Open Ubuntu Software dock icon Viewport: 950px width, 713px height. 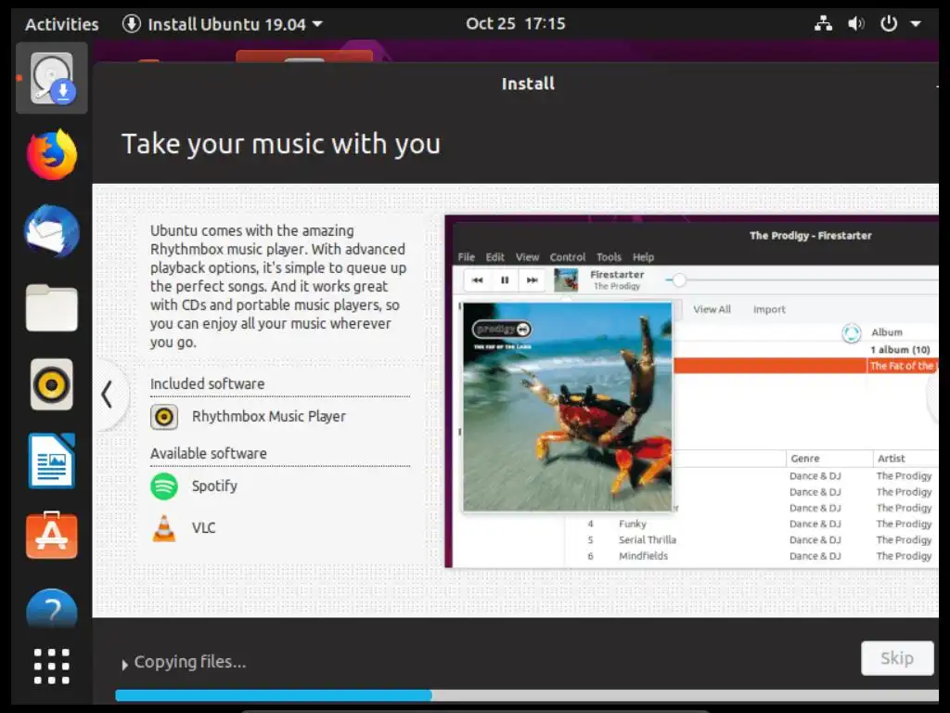52,536
